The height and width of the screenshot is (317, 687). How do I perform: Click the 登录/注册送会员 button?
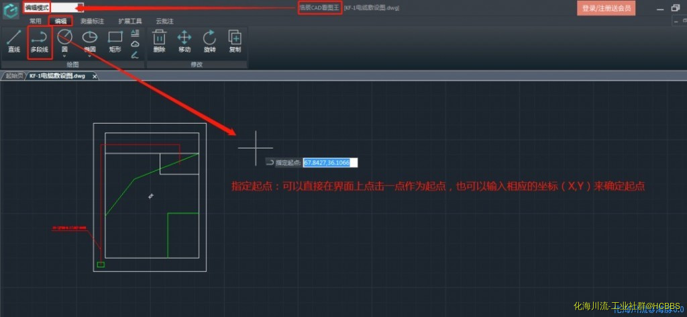pyautogui.click(x=606, y=8)
